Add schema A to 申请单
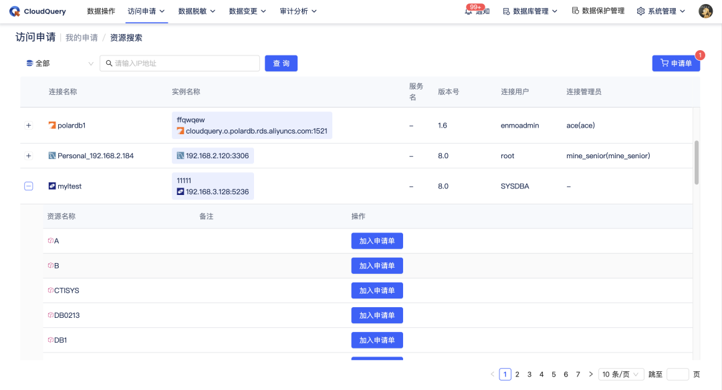Viewport: 722px width, 390px height. [377, 240]
